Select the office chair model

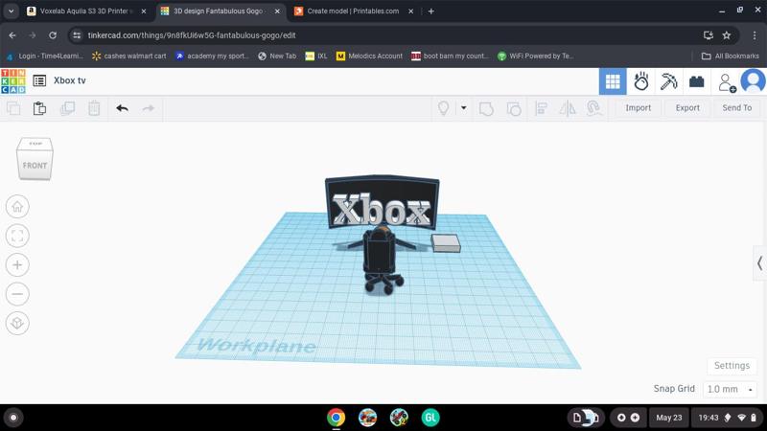point(381,261)
